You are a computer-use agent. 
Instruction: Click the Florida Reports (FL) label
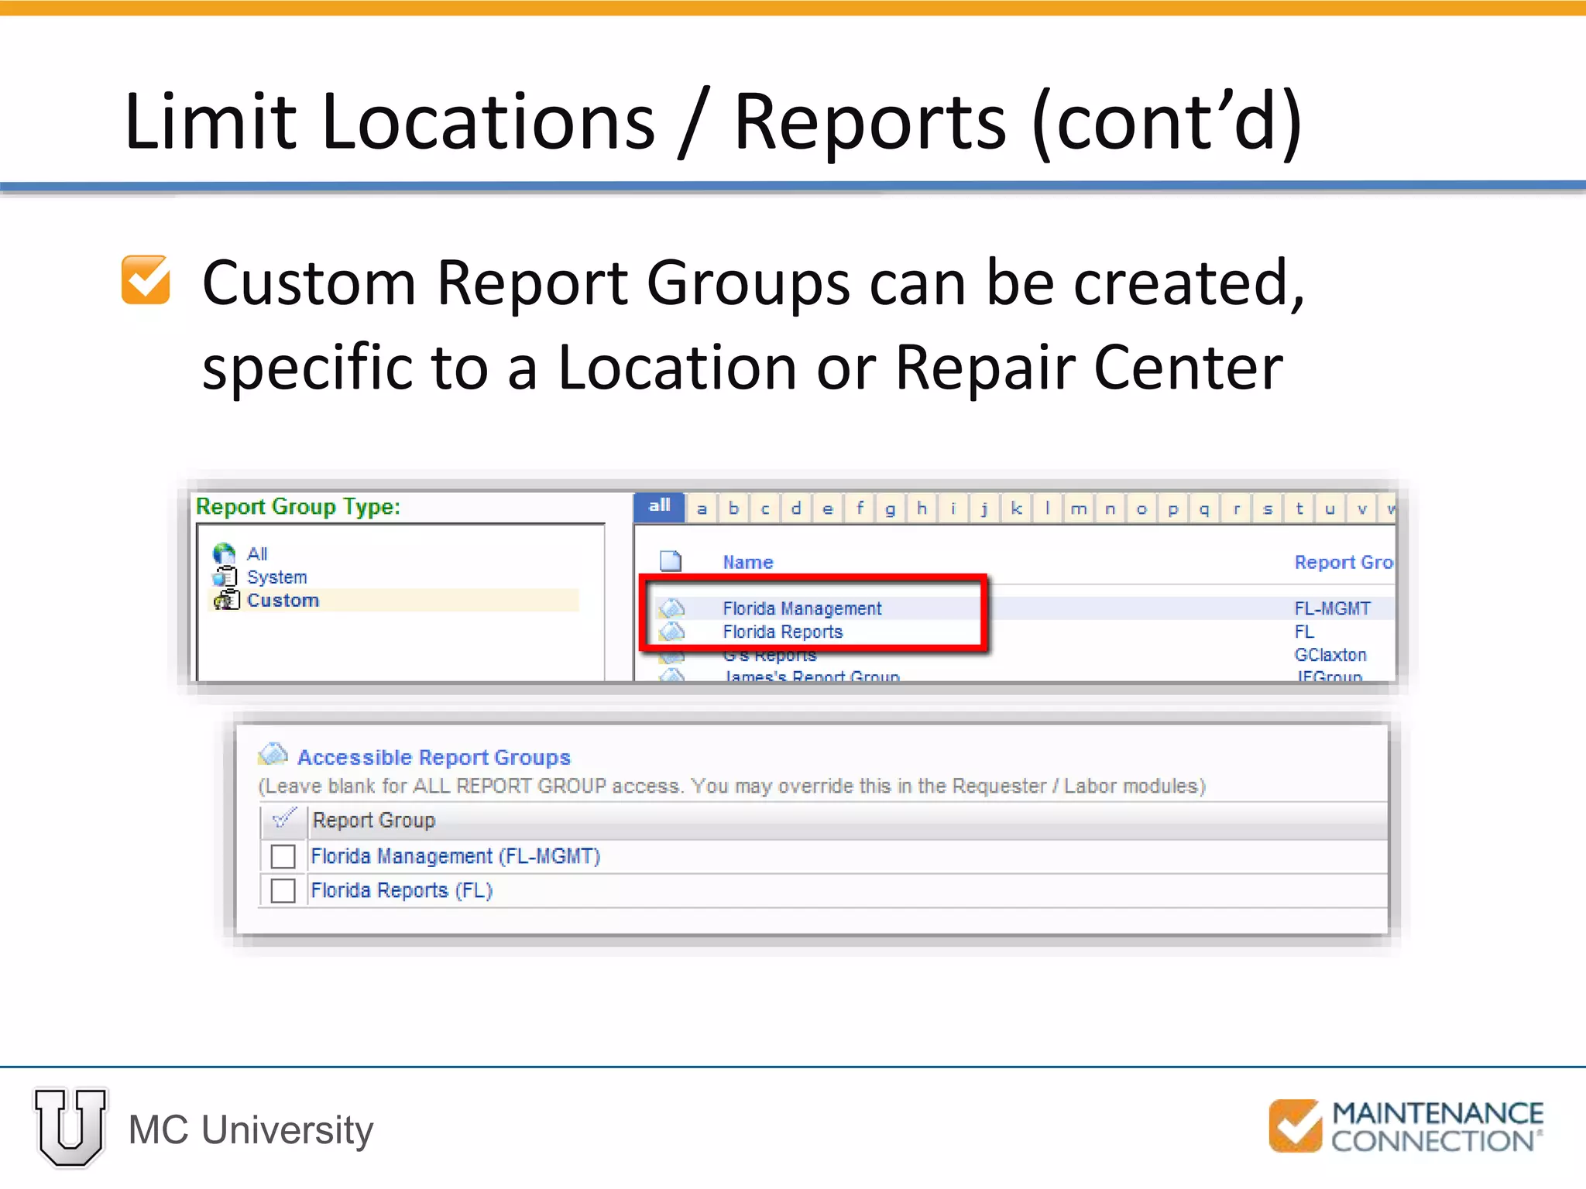click(x=401, y=890)
